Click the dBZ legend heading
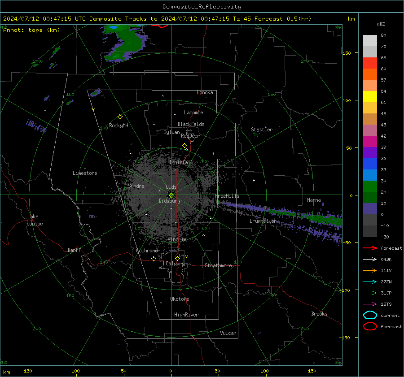Screen dimensions: 404x377 (381, 24)
